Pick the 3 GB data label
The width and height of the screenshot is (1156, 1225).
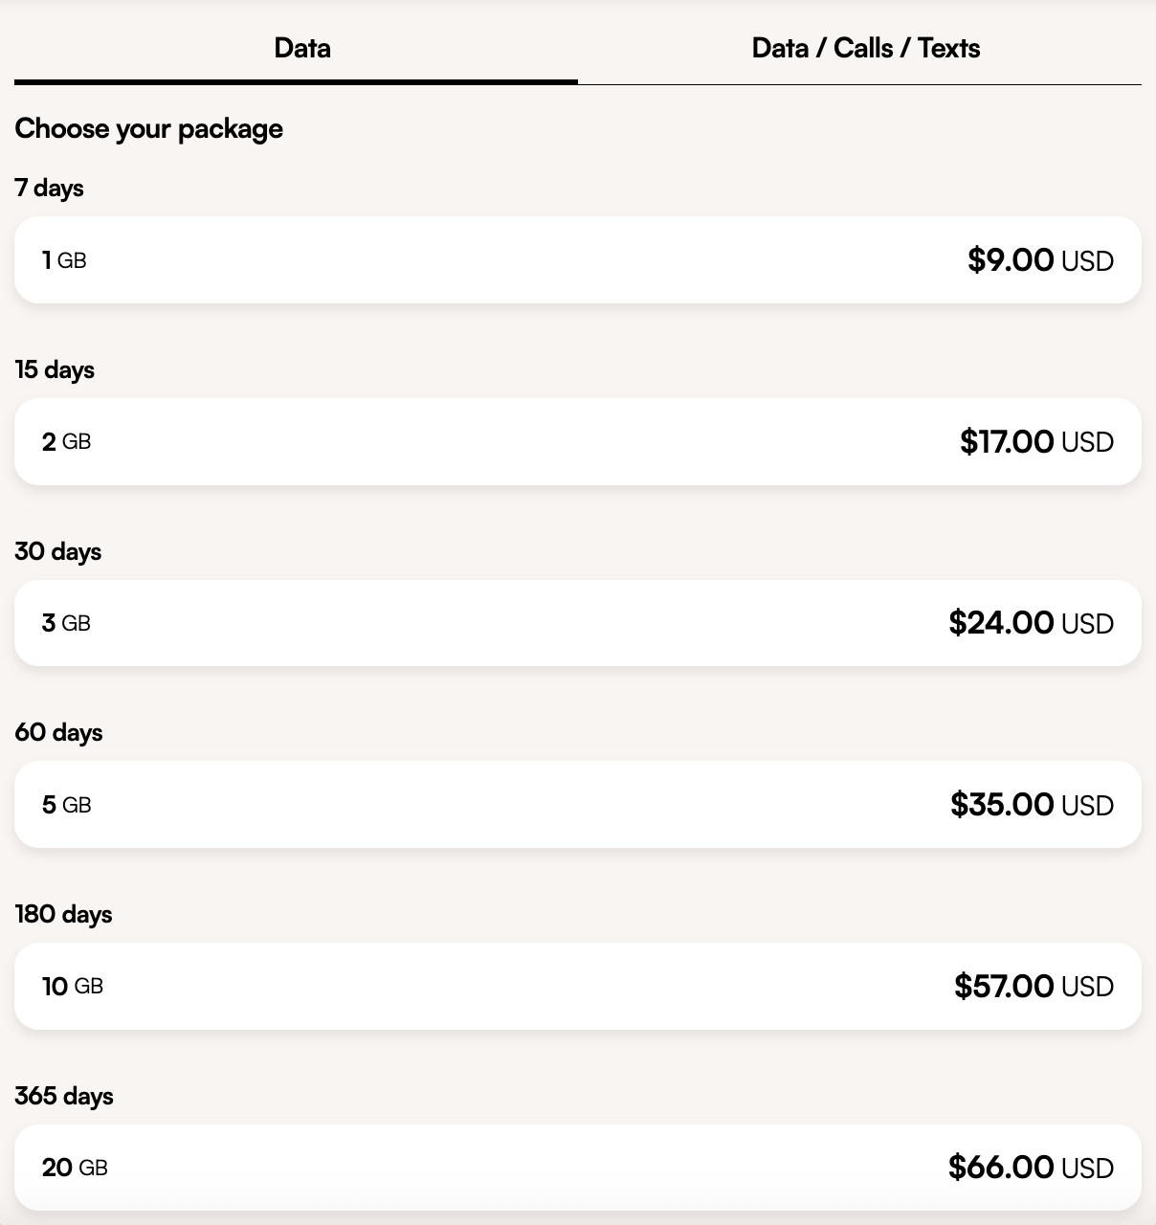click(x=66, y=623)
